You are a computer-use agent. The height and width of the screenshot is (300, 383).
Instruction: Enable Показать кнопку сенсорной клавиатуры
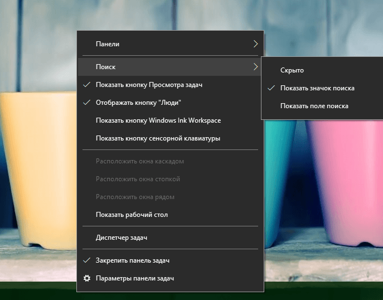[170, 138]
